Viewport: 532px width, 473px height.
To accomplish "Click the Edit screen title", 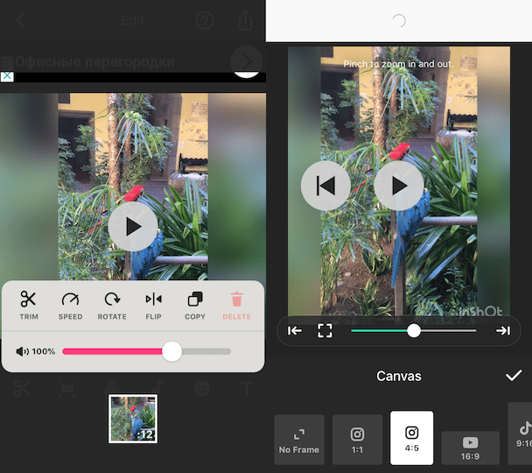I will tap(133, 21).
